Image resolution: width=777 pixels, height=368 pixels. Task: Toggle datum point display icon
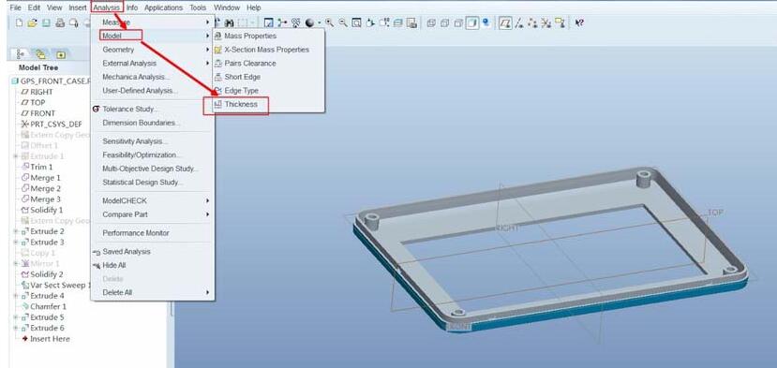pyautogui.click(x=532, y=22)
